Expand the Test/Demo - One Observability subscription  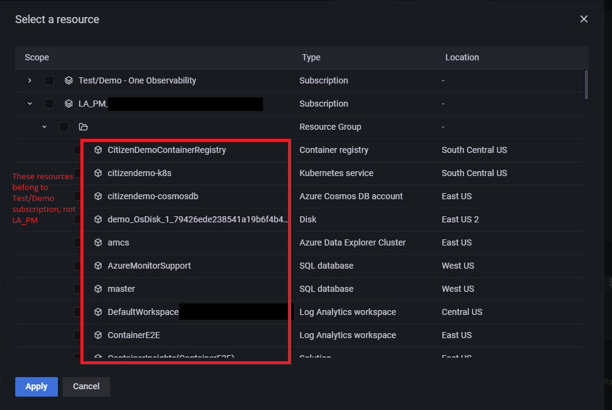(29, 80)
